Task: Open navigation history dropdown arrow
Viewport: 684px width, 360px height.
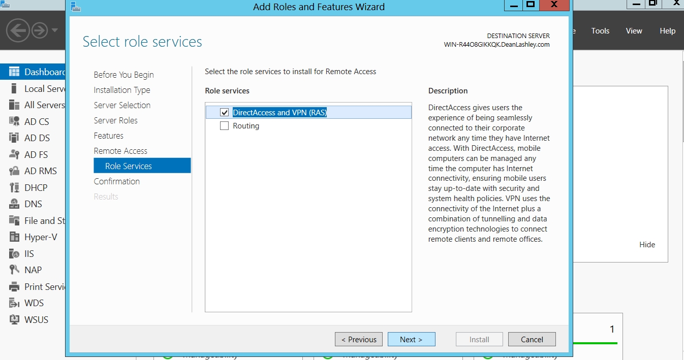Action: [55, 30]
